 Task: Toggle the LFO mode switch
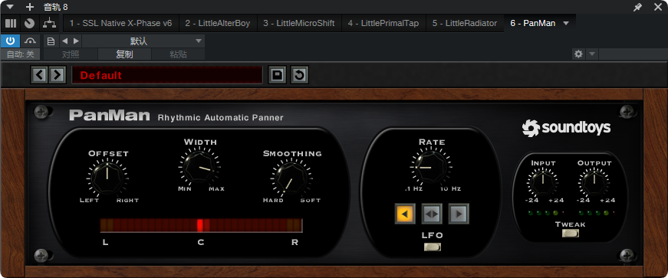click(x=432, y=247)
